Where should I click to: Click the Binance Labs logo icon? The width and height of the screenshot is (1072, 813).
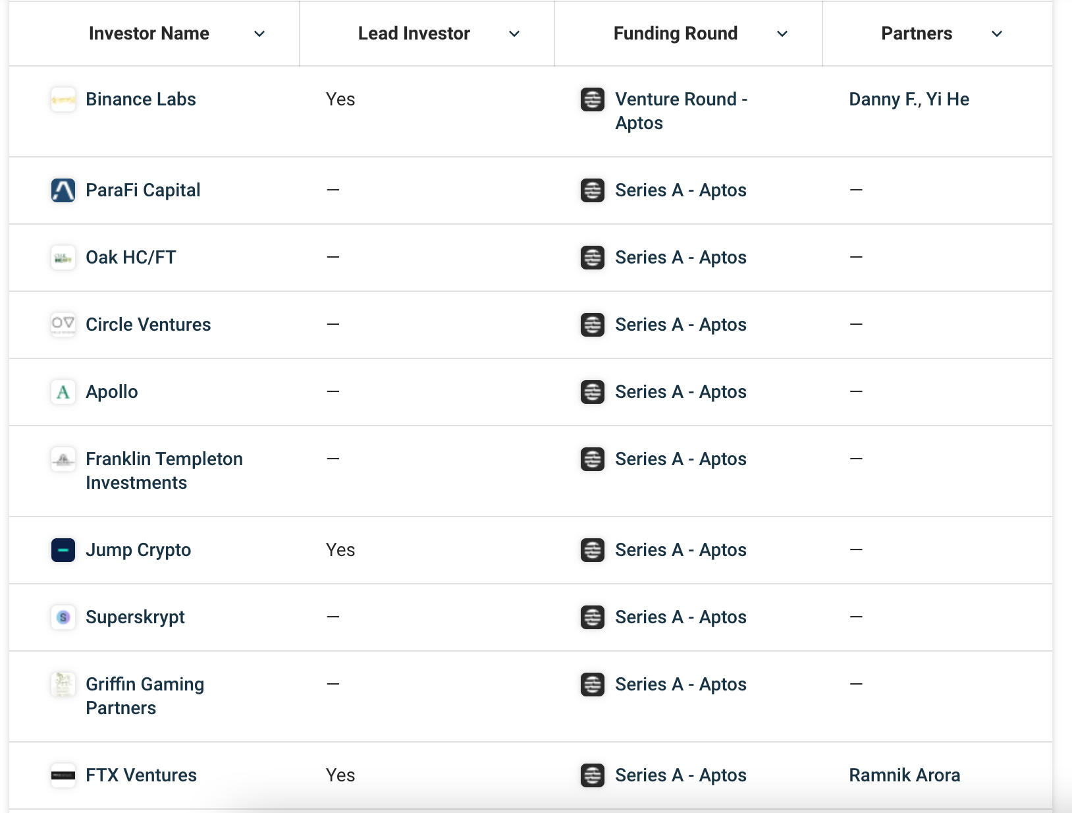pos(63,99)
